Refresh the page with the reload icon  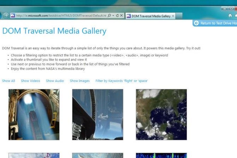pyautogui.click(x=117, y=15)
